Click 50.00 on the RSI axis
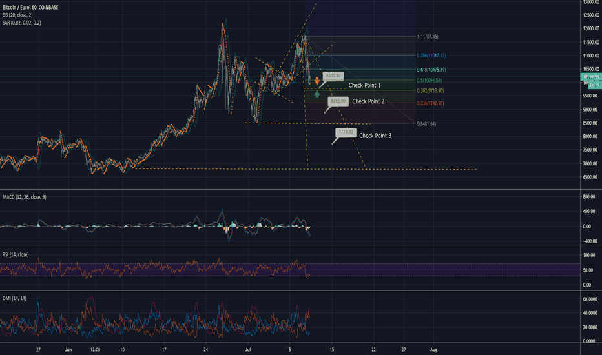The width and height of the screenshot is (602, 355). (x=588, y=270)
